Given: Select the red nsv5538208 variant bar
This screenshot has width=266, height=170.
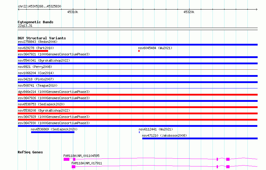Looking at the screenshot, I should click(137, 113).
